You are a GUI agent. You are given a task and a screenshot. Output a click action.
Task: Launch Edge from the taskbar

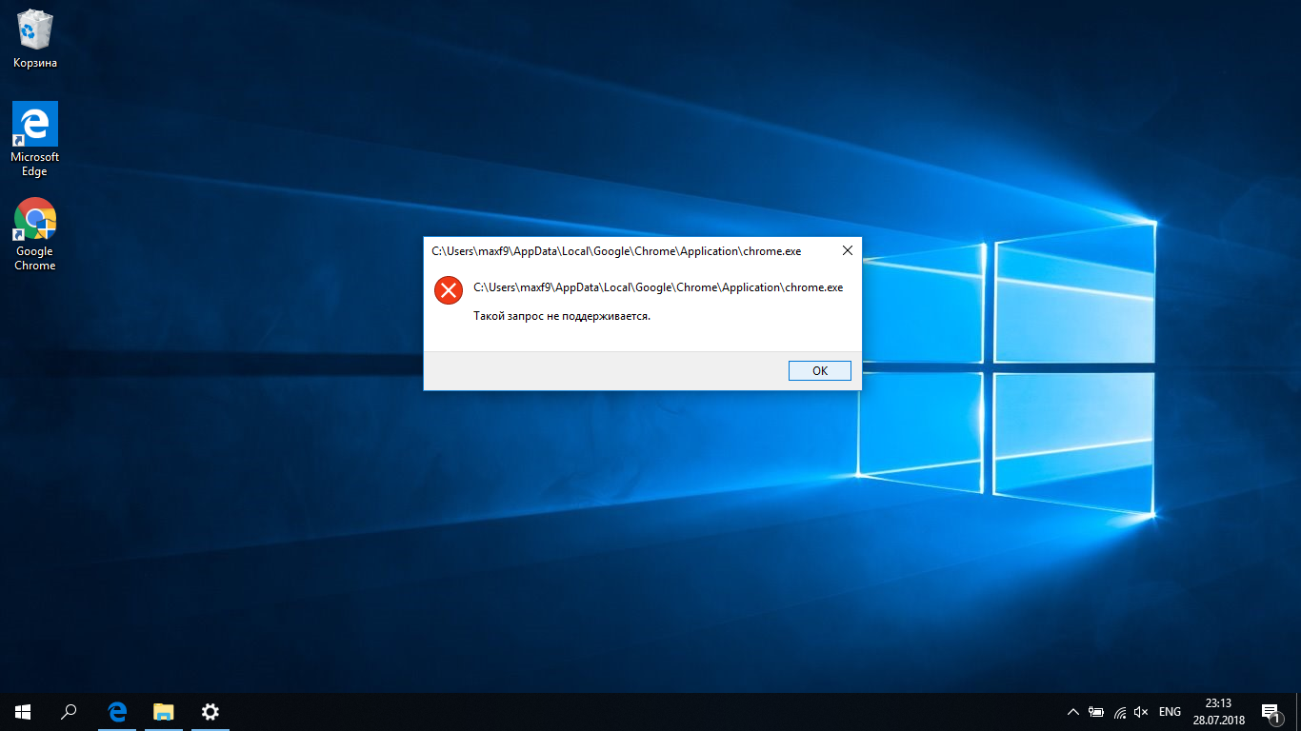click(x=117, y=712)
